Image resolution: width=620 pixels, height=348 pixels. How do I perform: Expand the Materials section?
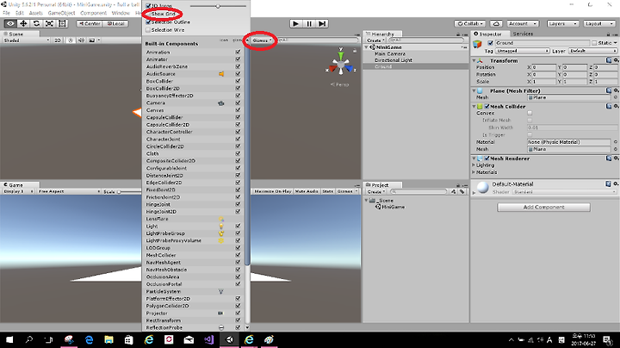[x=474, y=172]
